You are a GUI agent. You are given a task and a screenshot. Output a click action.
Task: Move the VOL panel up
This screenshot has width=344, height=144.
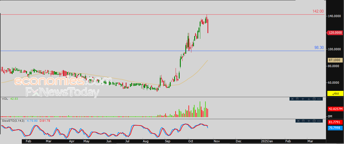pyautogui.click(x=303, y=99)
